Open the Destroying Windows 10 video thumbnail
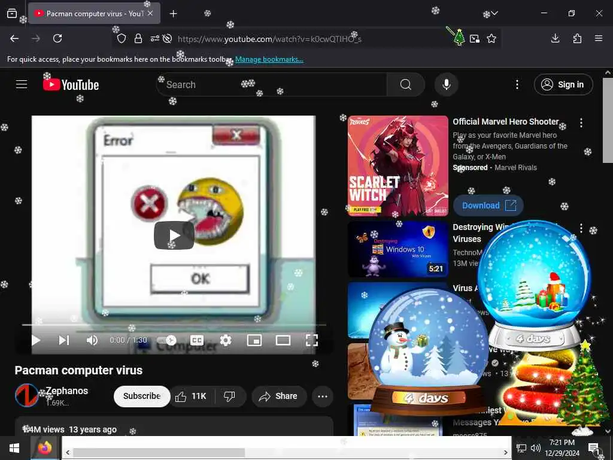Screen dimensions: 613x460 [x=398, y=250]
